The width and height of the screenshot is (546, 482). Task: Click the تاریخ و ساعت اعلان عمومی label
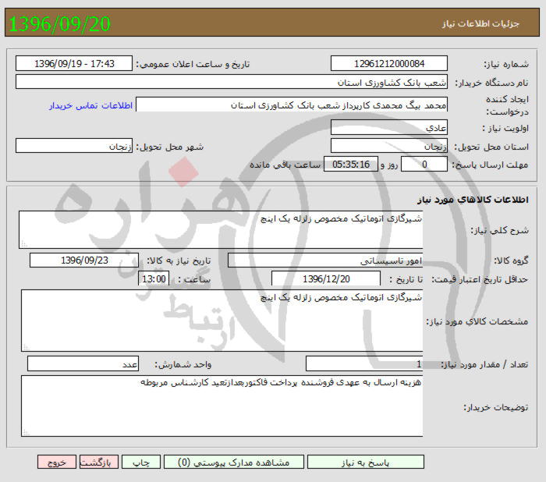coord(193,64)
